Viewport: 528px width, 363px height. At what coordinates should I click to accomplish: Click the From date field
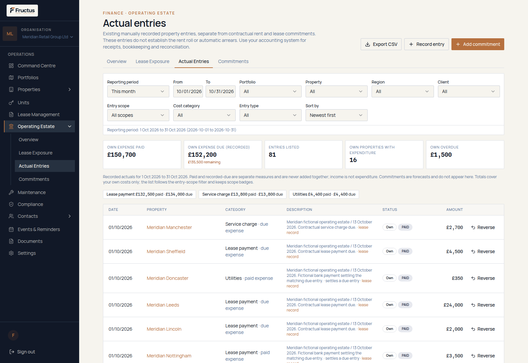(x=188, y=91)
